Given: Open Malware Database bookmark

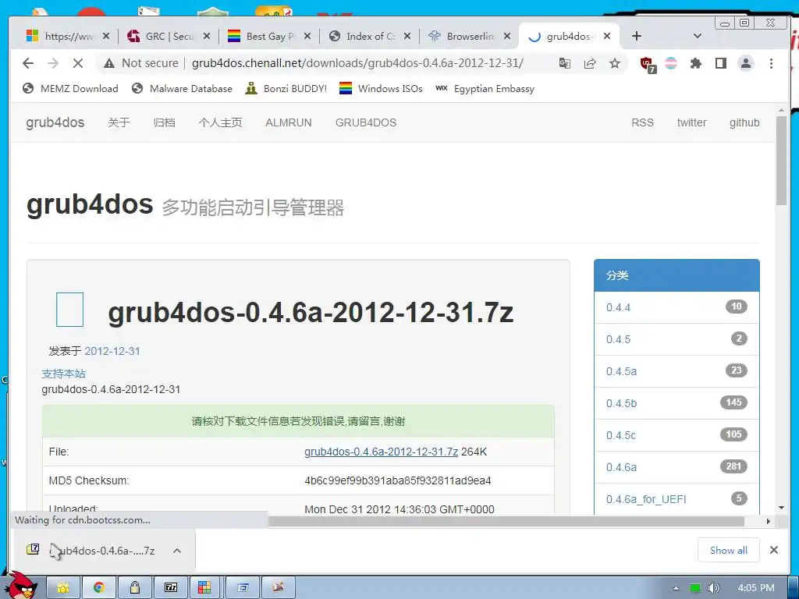Looking at the screenshot, I should (182, 89).
